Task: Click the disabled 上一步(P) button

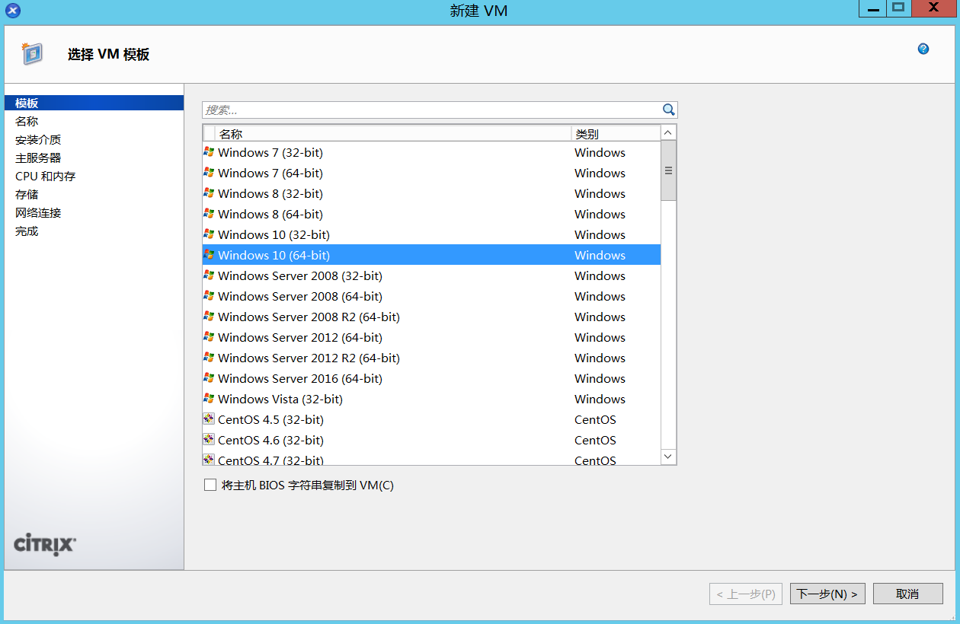Action: (746, 594)
